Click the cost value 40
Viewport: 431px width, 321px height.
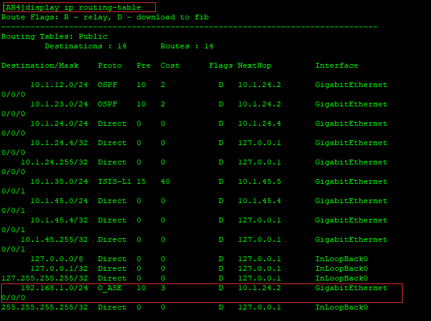tap(165, 181)
